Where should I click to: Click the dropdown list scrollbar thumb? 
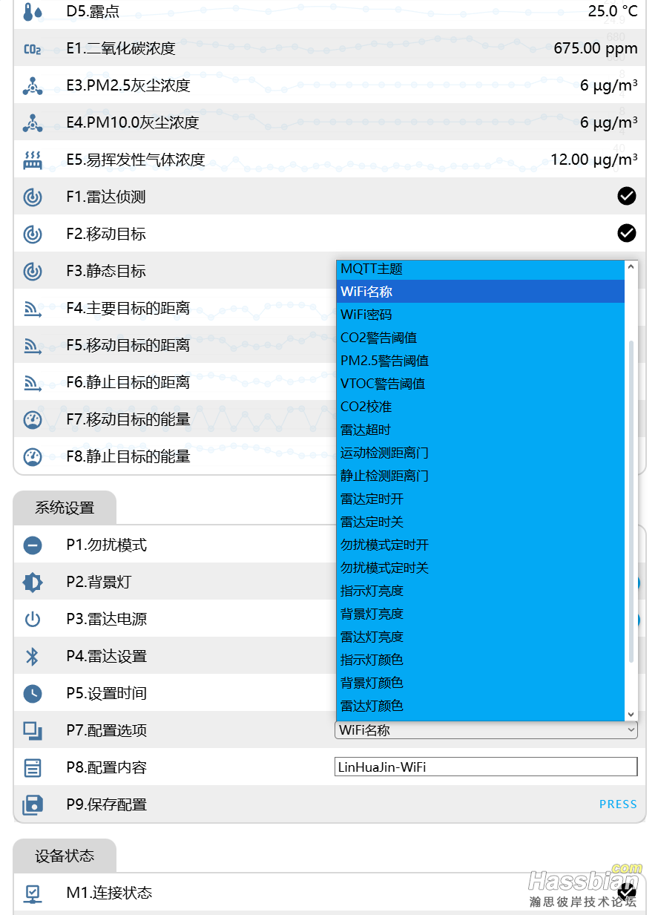(x=631, y=502)
